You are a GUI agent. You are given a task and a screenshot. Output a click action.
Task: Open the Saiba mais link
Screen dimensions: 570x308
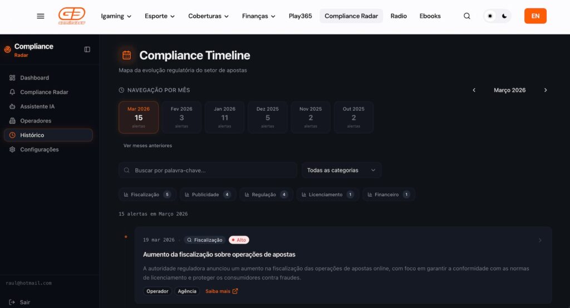221,291
